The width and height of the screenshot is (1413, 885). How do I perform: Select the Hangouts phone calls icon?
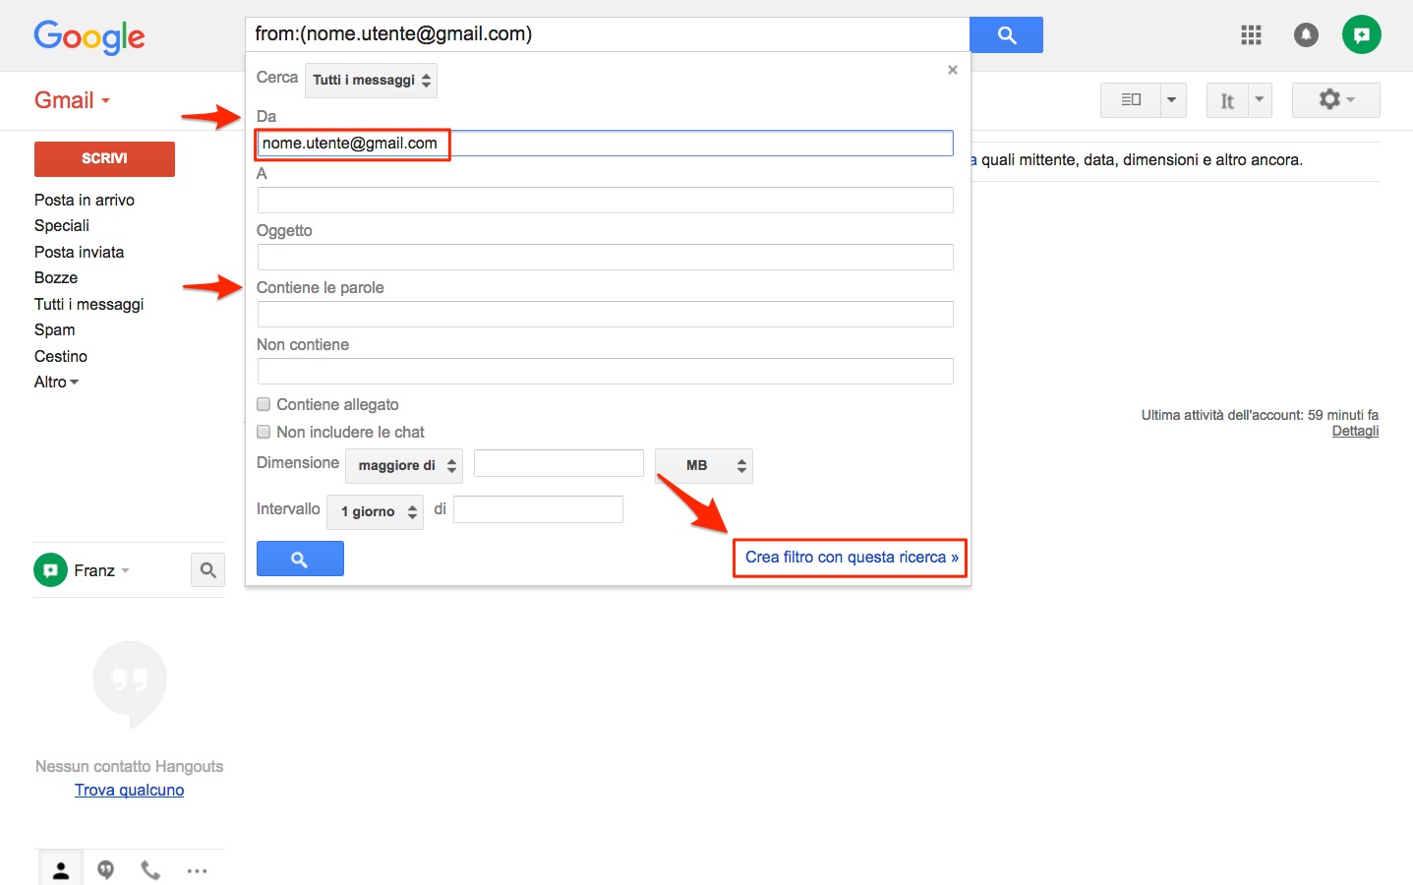click(x=150, y=870)
